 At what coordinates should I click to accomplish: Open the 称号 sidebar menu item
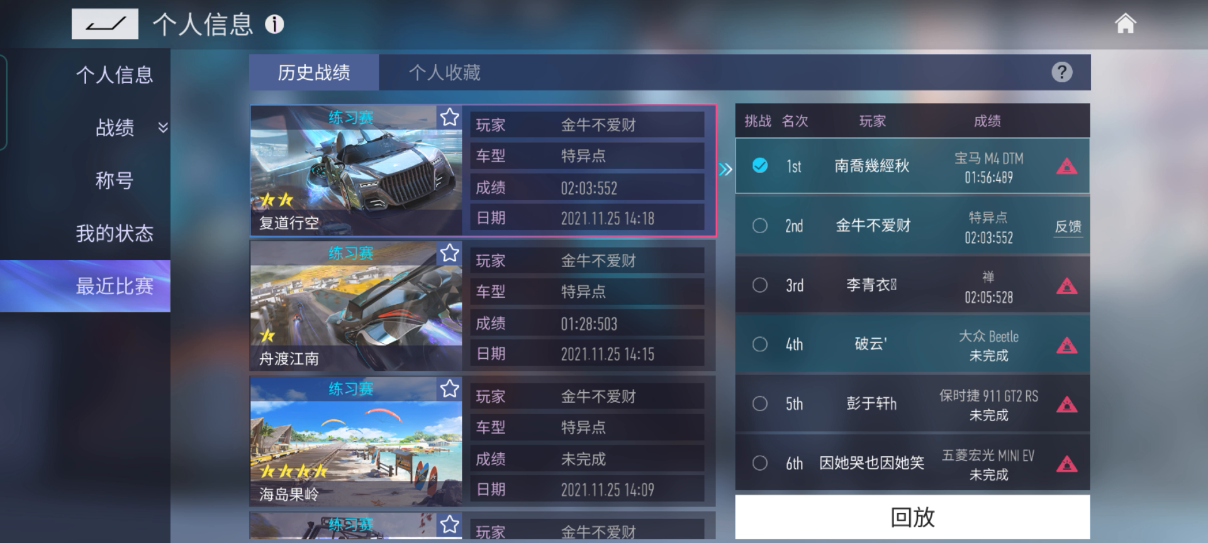[115, 181]
